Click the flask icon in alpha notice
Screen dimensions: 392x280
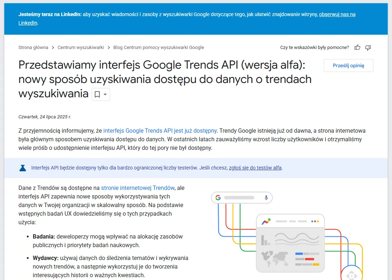pos(23,168)
